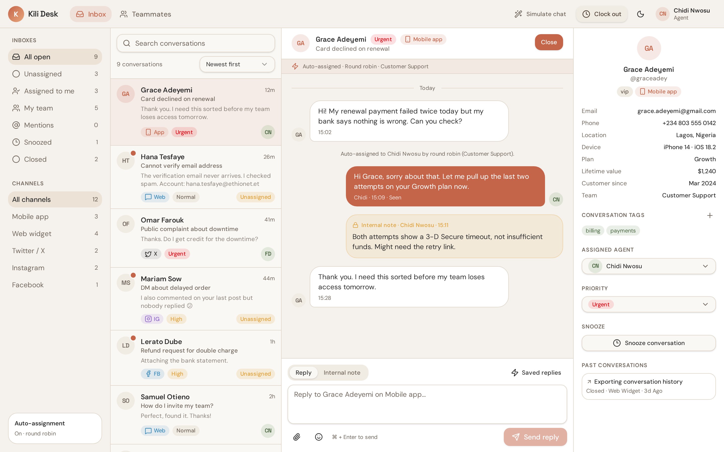Screen dimensions: 724x452
Task: Switch composer to Reply tab
Action: pyautogui.click(x=303, y=372)
